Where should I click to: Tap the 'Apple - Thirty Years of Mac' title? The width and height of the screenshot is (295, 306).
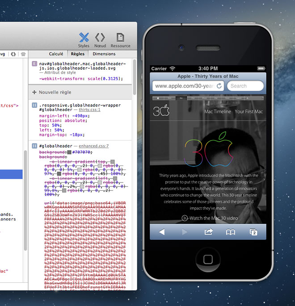pos(208,76)
